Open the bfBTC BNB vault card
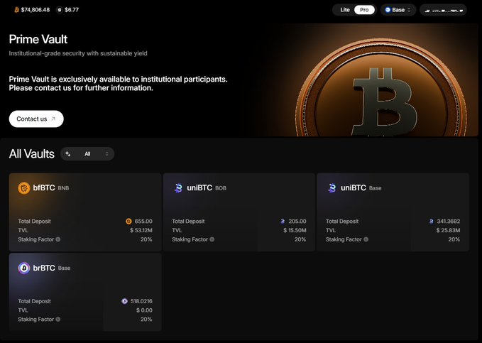Viewport: 482px width, 343px height. point(85,212)
